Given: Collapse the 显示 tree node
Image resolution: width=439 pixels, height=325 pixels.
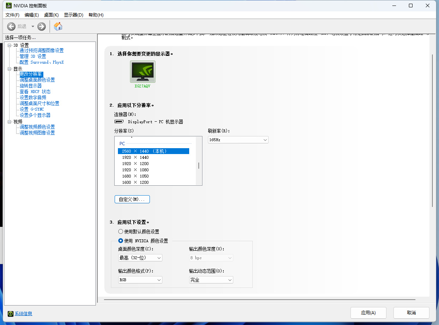Looking at the screenshot, I should (9, 69).
